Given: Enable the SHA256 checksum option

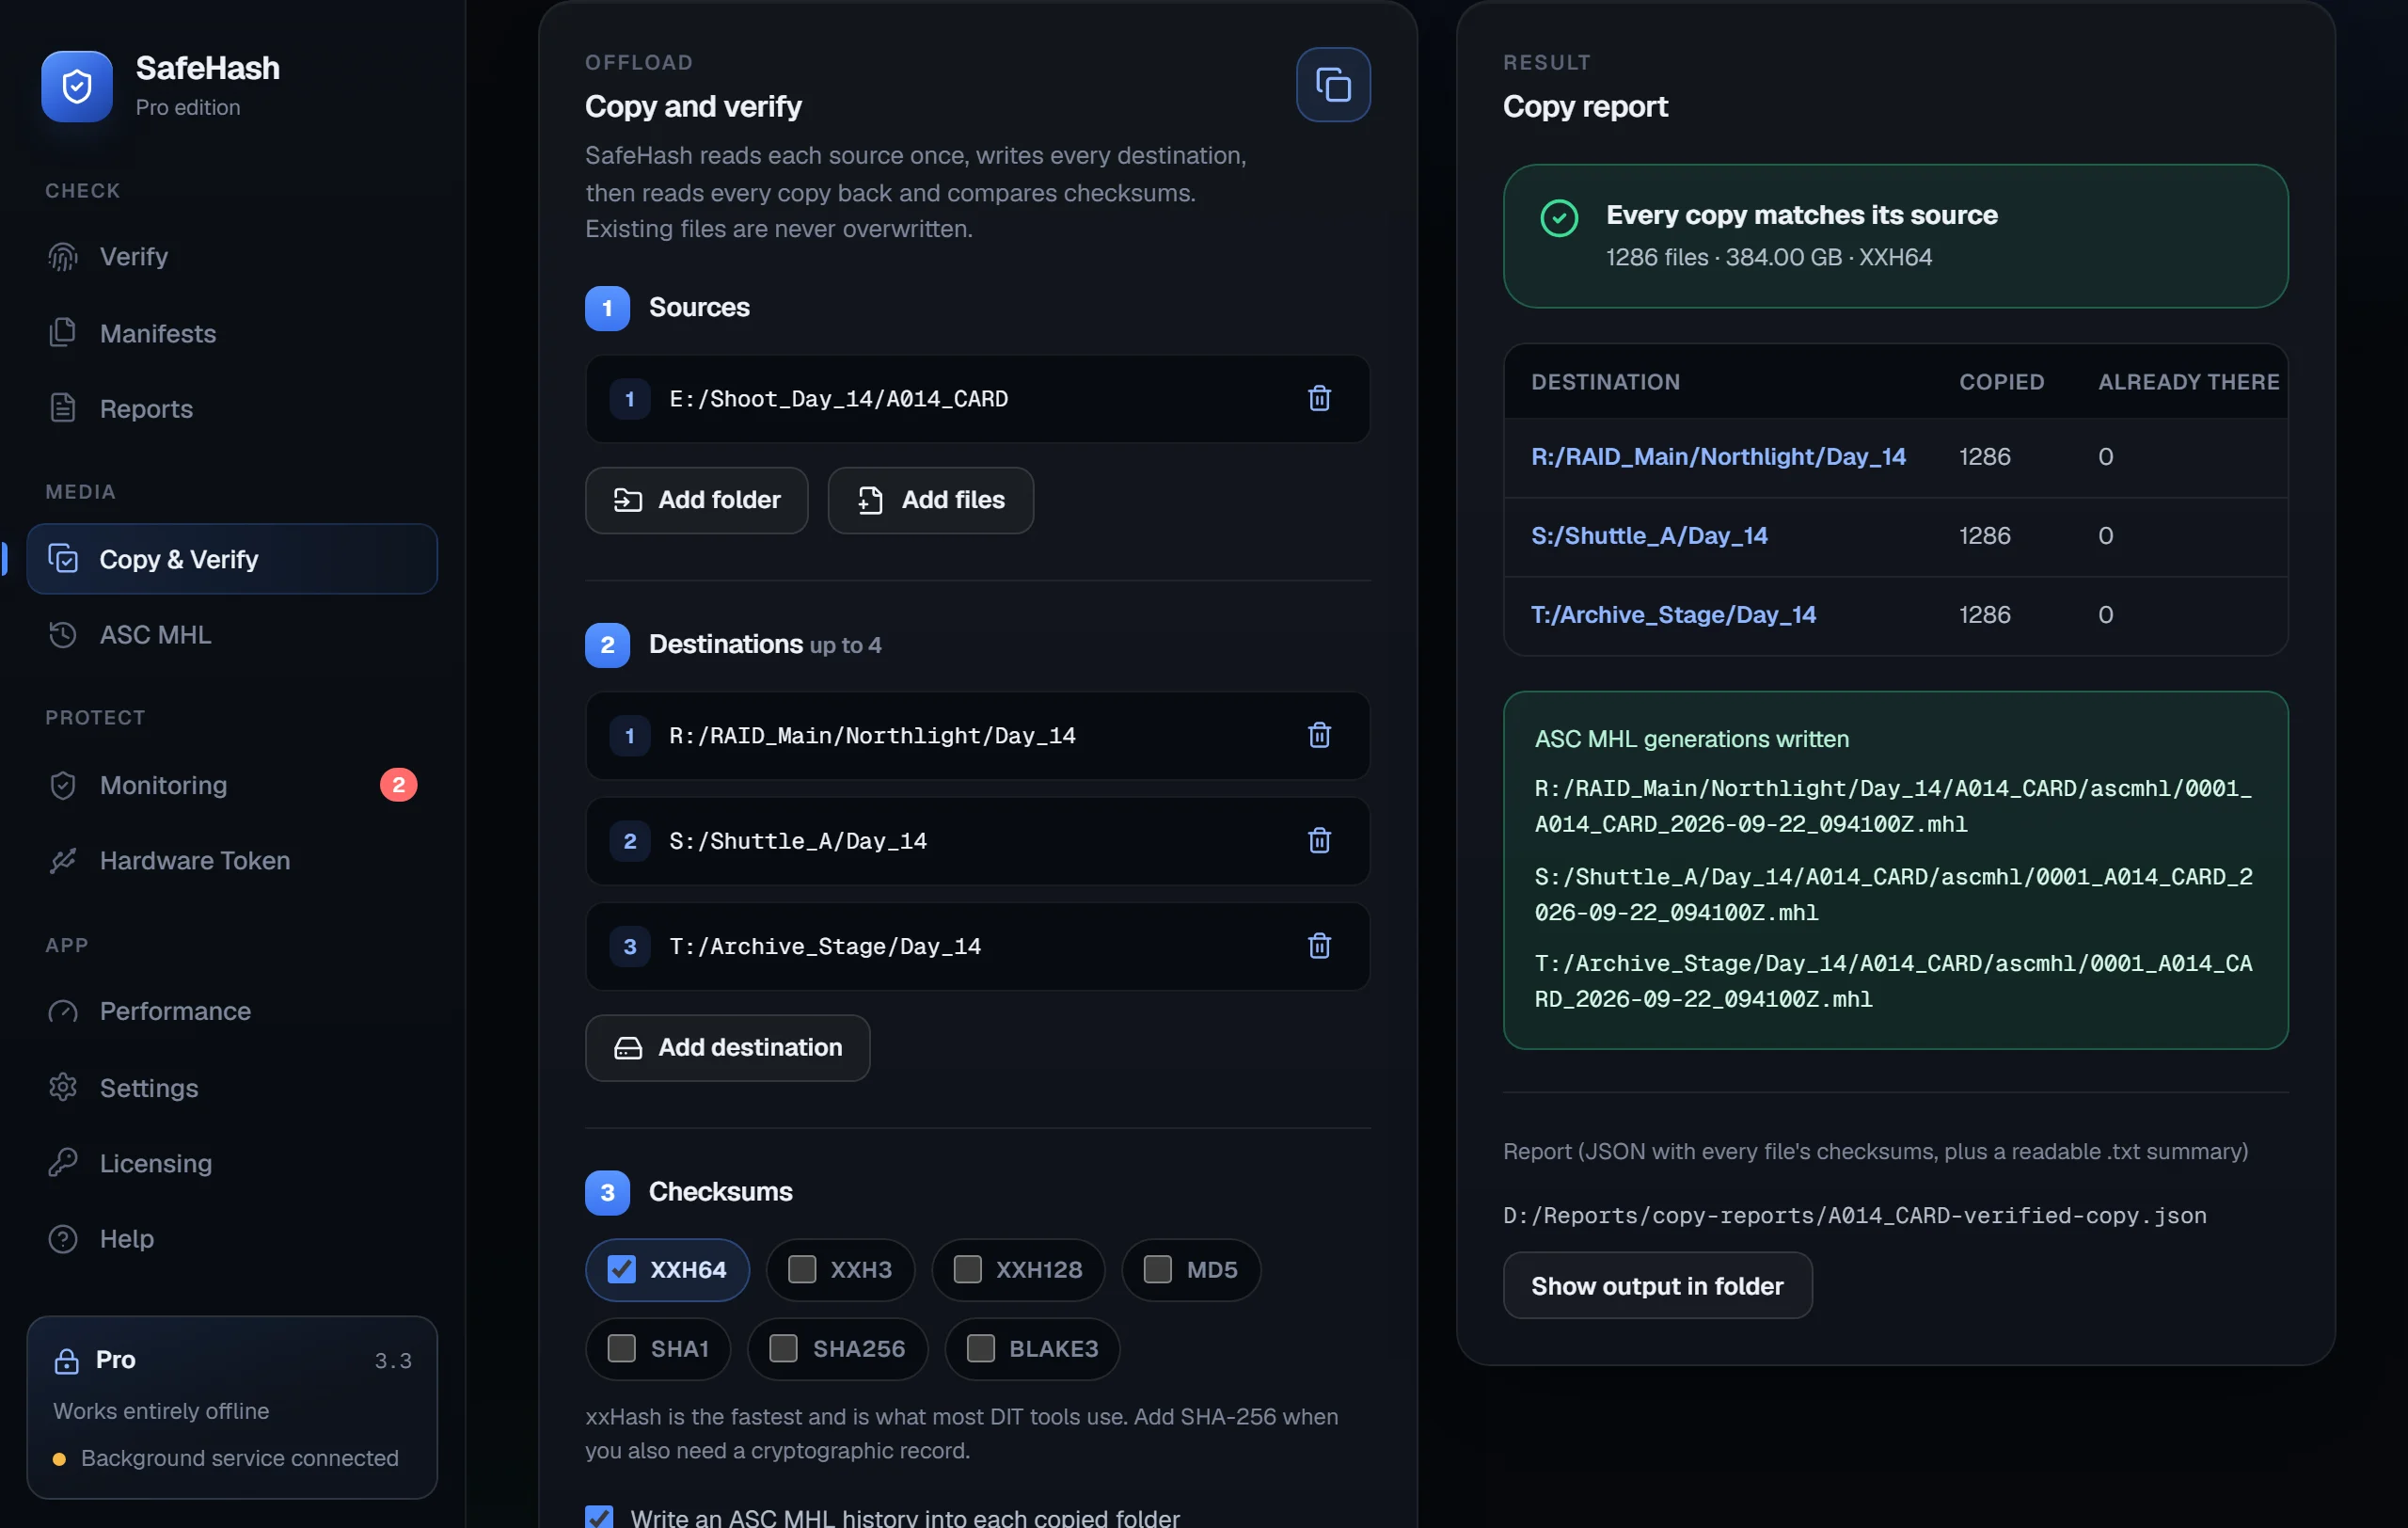Looking at the screenshot, I should click(x=837, y=1349).
